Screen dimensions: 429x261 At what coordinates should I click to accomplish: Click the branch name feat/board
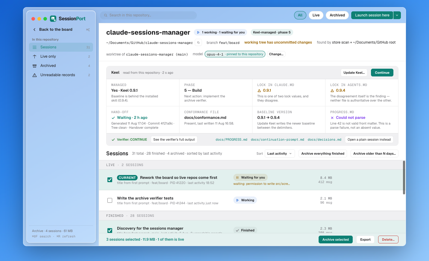[x=229, y=43]
